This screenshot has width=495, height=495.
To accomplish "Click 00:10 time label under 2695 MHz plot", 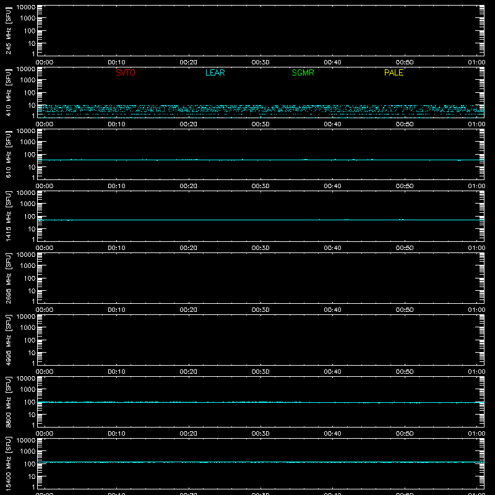I will click(116, 310).
